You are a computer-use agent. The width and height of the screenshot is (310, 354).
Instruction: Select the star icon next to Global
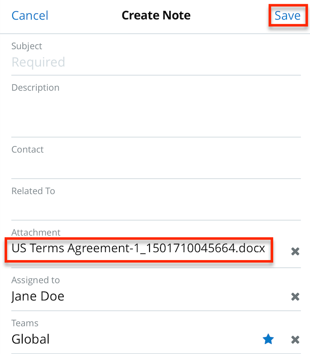(x=268, y=339)
